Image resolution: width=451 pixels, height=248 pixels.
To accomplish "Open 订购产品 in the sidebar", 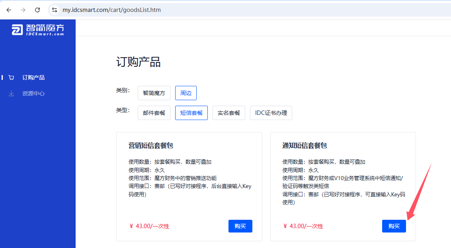I will point(33,77).
